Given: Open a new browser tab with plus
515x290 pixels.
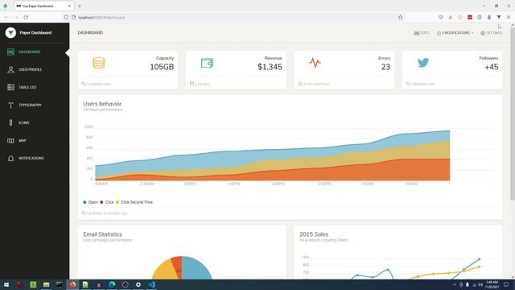Looking at the screenshot, I should (x=80, y=6).
